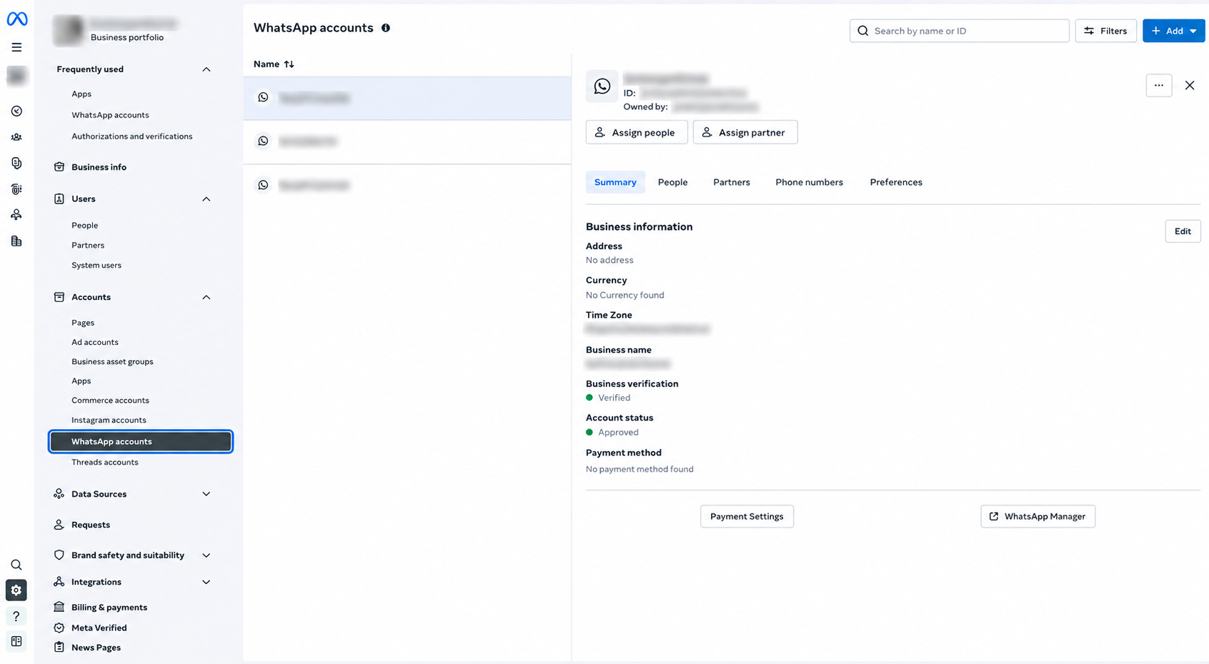Open People under Users

coord(85,226)
